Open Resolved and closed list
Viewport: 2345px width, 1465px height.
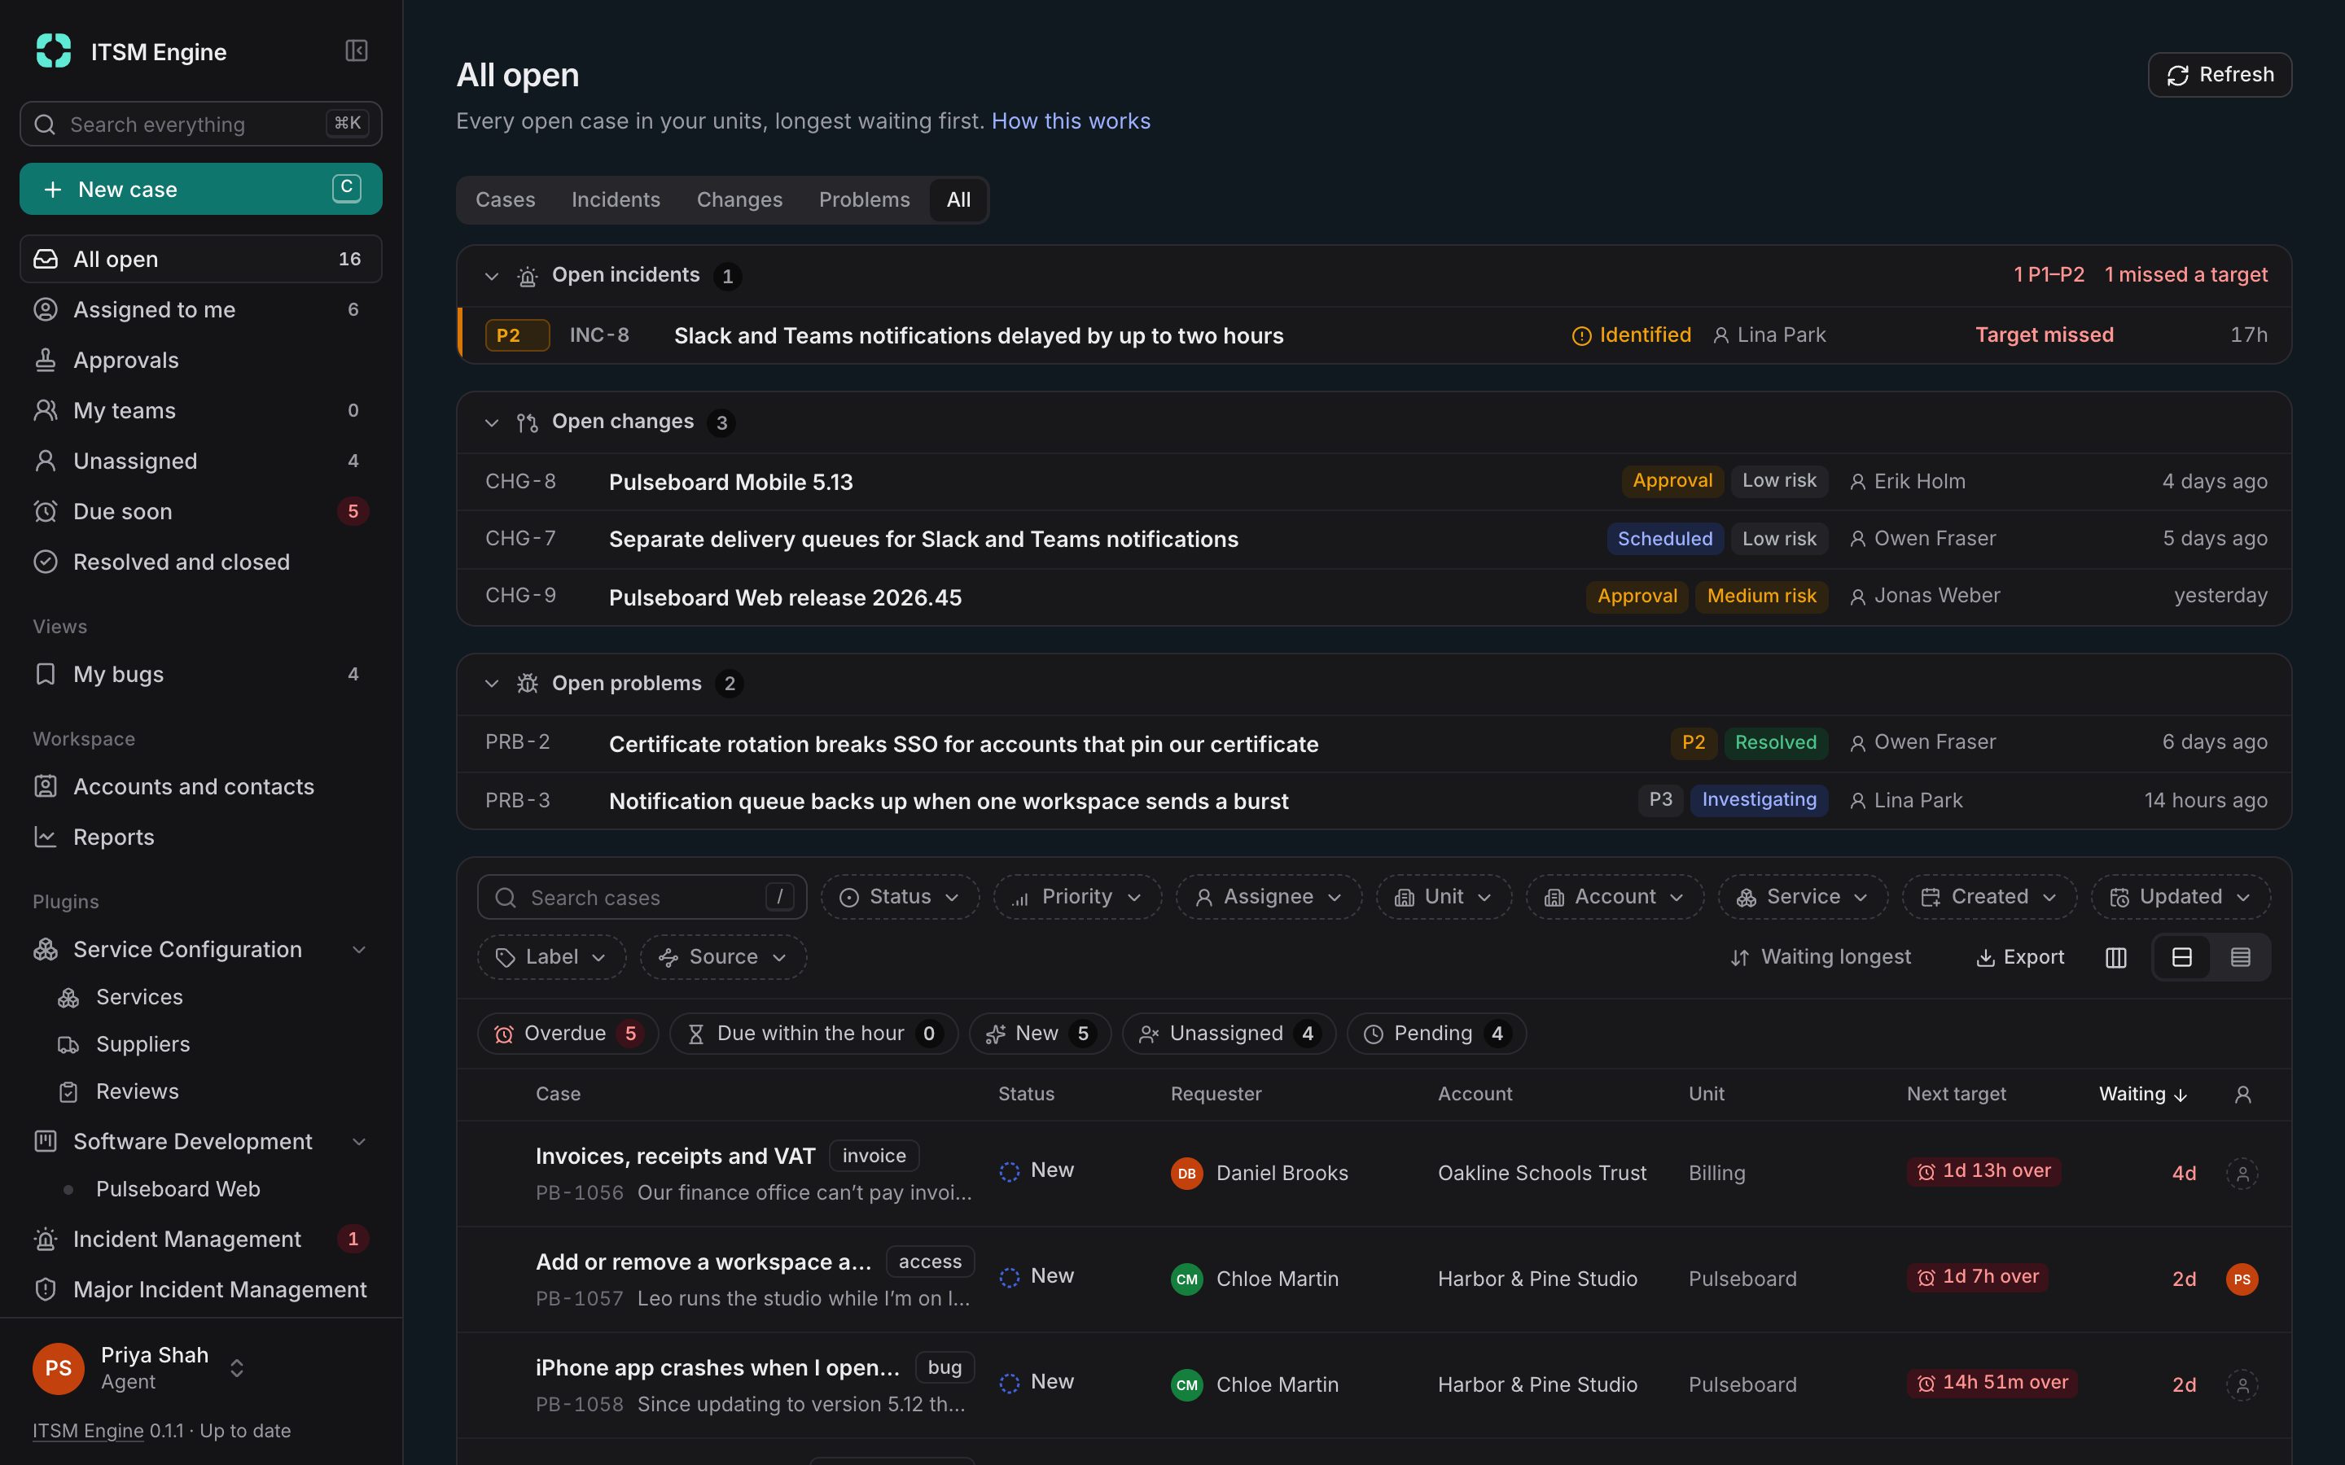tap(200, 562)
